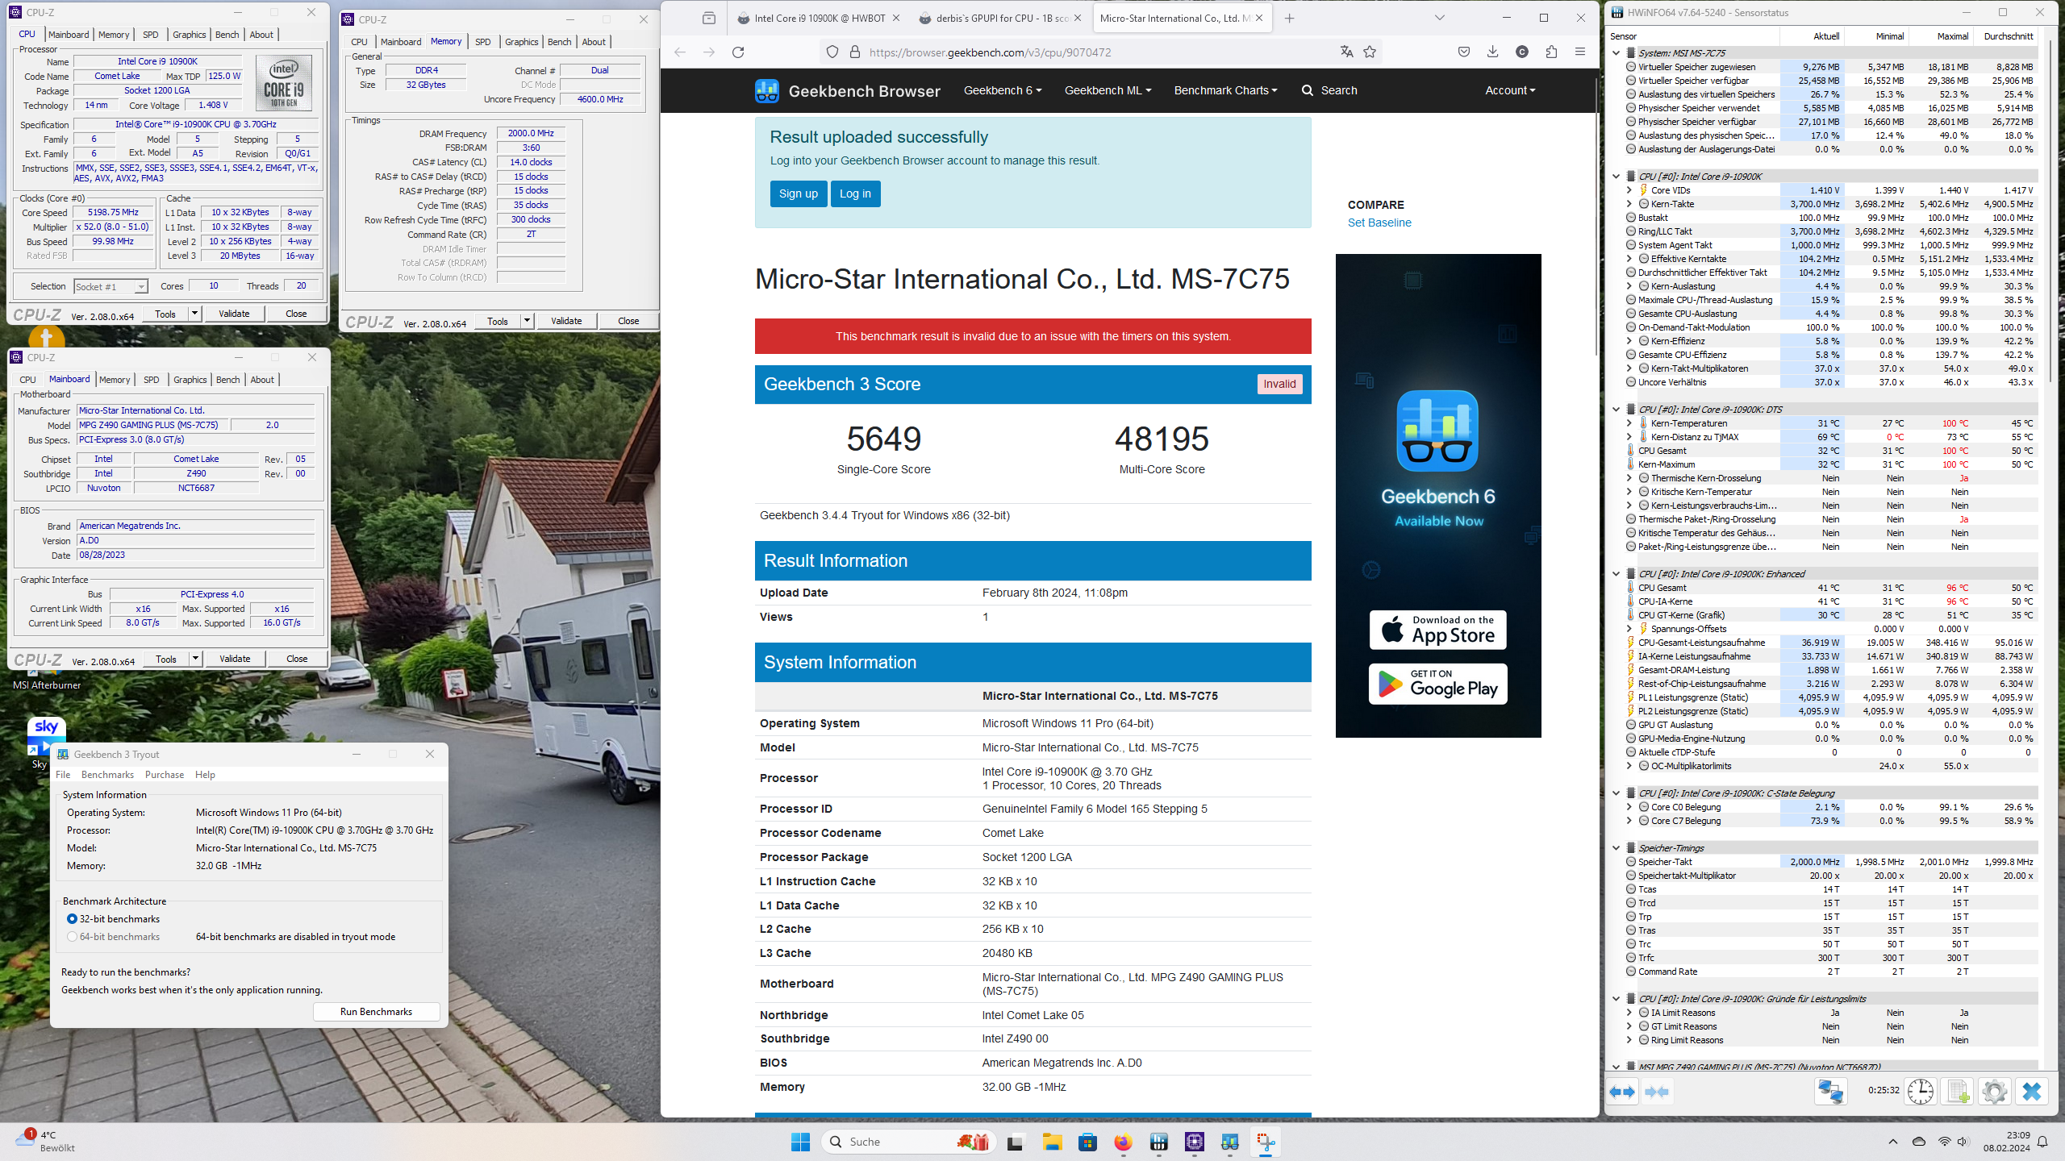Image resolution: width=2065 pixels, height=1161 pixels.
Task: Show hidden system tray icons
Action: pyautogui.click(x=1892, y=1142)
